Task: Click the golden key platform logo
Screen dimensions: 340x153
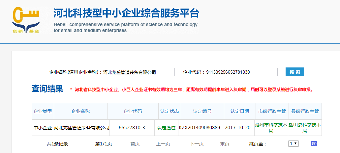Action: point(26,20)
